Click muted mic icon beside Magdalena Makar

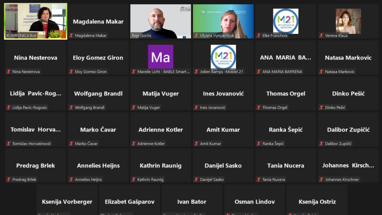(71, 36)
